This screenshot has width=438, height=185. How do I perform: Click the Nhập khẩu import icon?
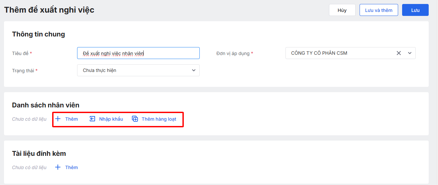pyautogui.click(x=92, y=119)
